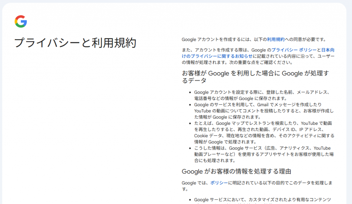Click the bullet starting with たとえば

click(263, 132)
